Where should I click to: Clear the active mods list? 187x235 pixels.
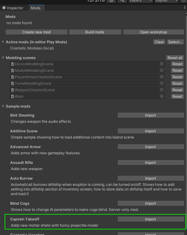(x=159, y=42)
